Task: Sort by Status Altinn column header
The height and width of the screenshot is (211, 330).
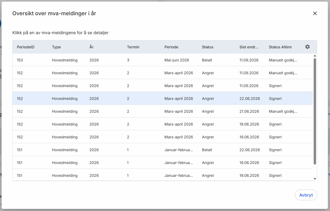Action: [x=280, y=47]
